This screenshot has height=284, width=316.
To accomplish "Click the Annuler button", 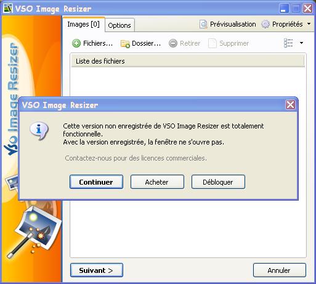I will click(280, 270).
